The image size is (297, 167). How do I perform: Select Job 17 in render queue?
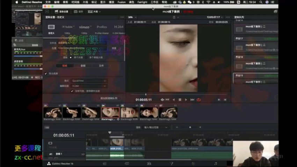coord(255,45)
